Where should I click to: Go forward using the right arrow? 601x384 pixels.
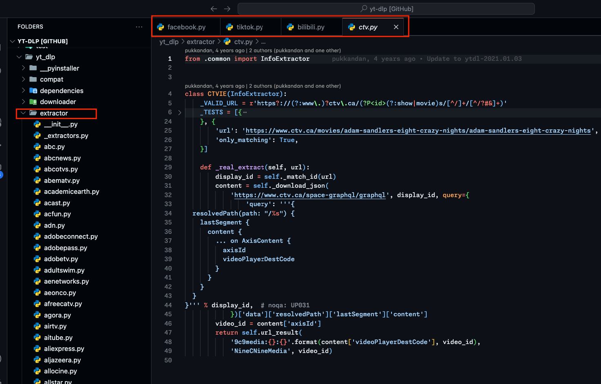pyautogui.click(x=227, y=9)
